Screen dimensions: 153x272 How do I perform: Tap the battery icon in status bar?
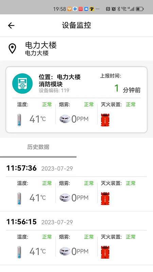[140, 9]
